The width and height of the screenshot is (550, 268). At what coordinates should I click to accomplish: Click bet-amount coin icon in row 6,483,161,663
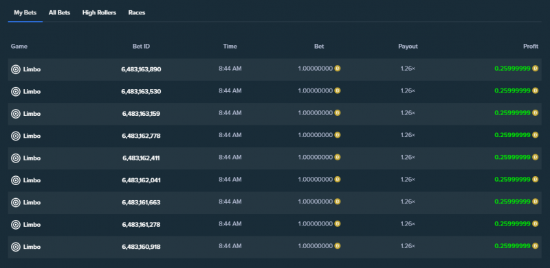tap(338, 202)
